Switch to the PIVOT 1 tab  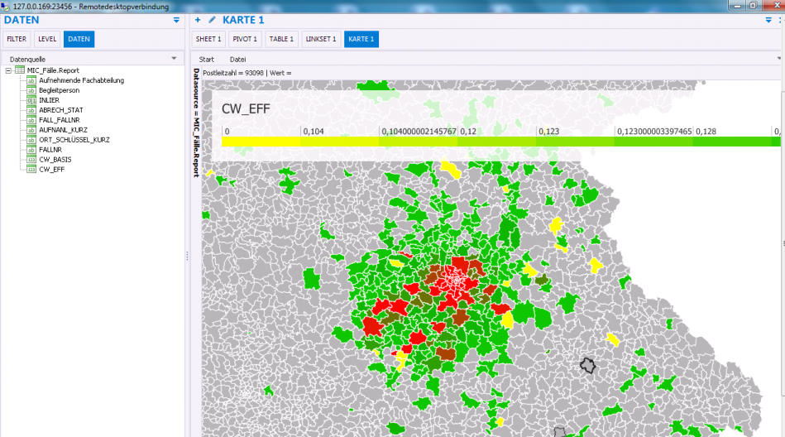[245, 39]
